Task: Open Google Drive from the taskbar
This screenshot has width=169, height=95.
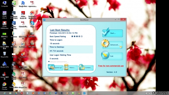Action: [16, 93]
